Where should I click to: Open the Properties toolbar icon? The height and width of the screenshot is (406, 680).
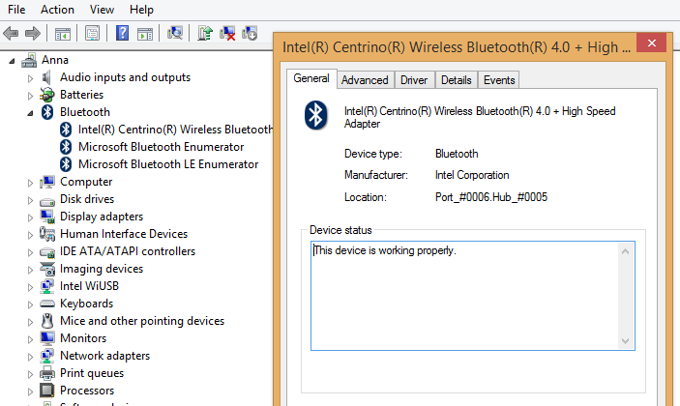(x=92, y=34)
